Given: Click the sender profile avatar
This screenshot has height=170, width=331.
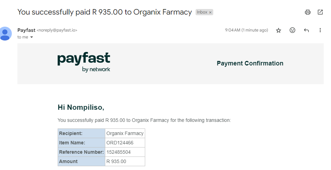Looking at the screenshot, I should pyautogui.click(x=5, y=34).
